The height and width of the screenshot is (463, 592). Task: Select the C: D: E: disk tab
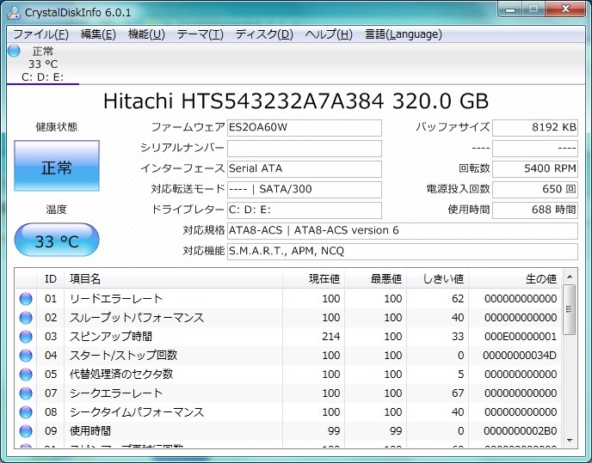(x=43, y=64)
